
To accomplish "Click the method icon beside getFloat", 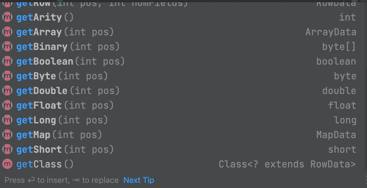I will tap(7, 105).
